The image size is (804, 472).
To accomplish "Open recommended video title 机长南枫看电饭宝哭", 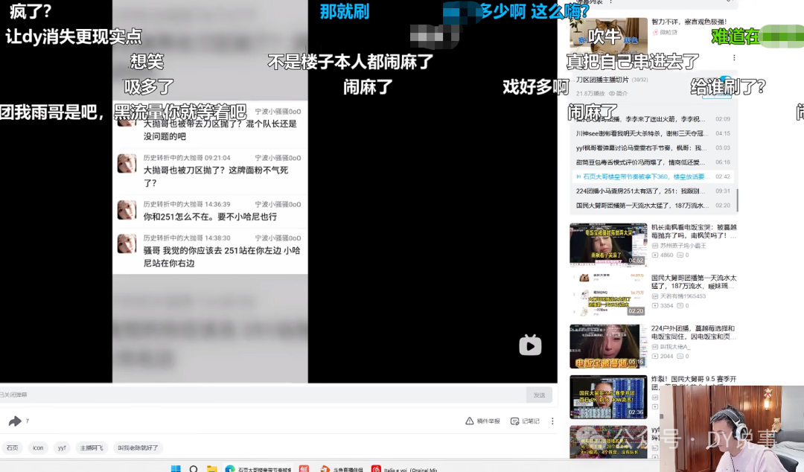I will (x=694, y=232).
